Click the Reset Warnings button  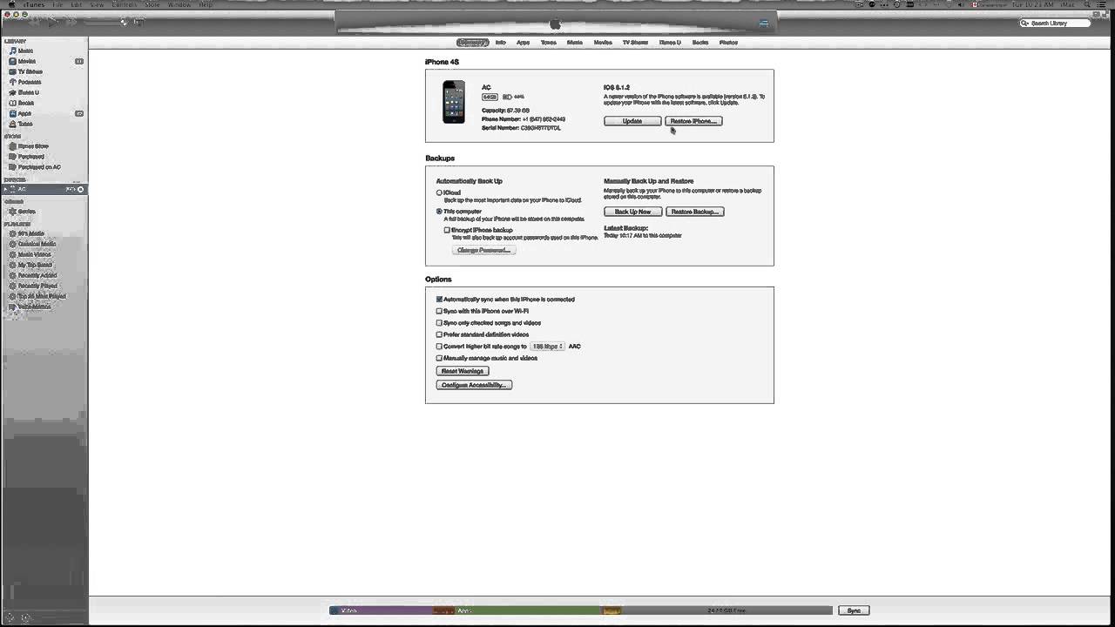coord(463,371)
